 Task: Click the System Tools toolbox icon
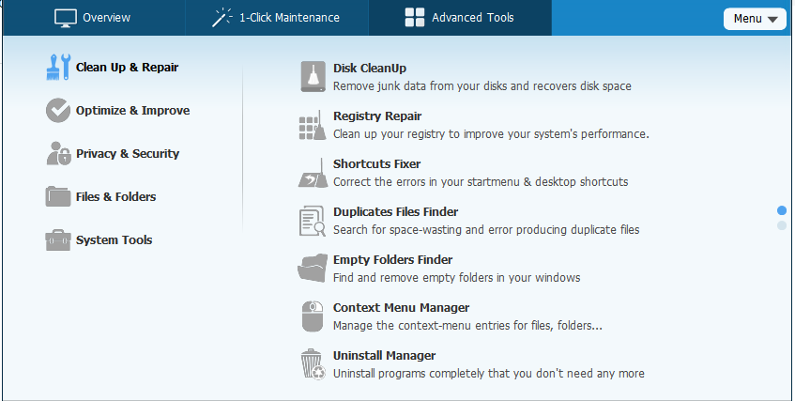coord(58,240)
